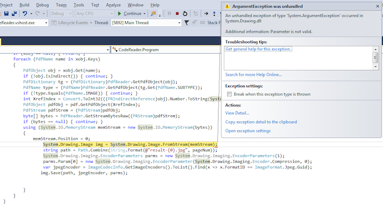Open the Project menu

[x=6, y=5]
